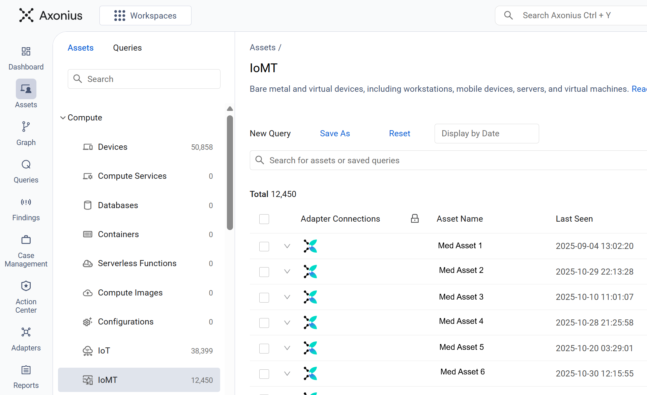Click the Reset link

[400, 134]
